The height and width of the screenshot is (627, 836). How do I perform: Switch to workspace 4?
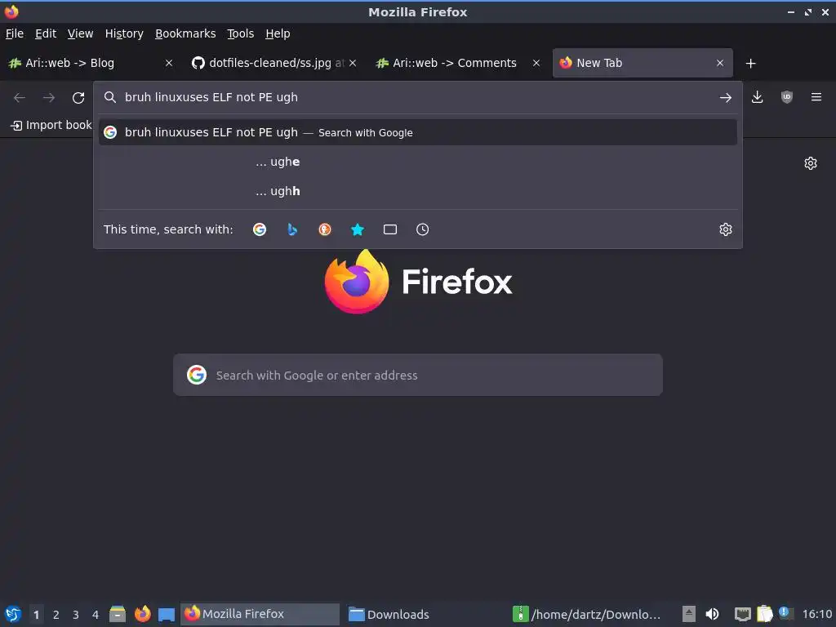pos(96,614)
